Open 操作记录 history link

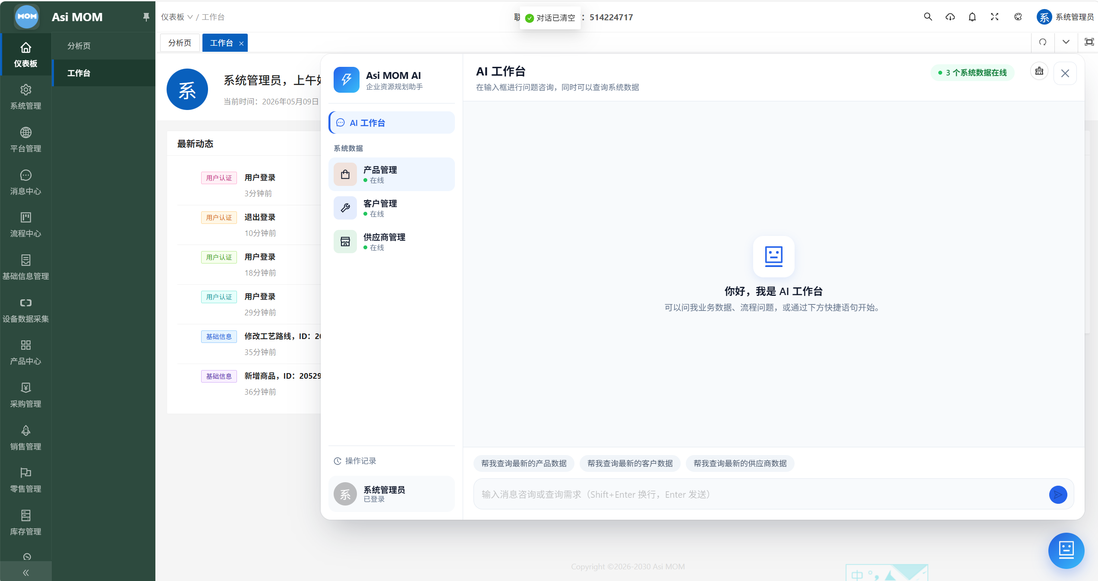click(x=355, y=461)
